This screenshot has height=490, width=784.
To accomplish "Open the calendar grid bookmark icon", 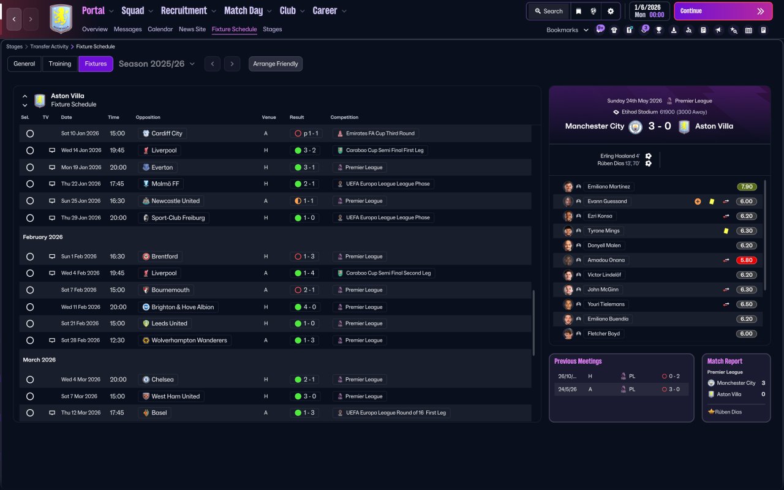I will [748, 30].
